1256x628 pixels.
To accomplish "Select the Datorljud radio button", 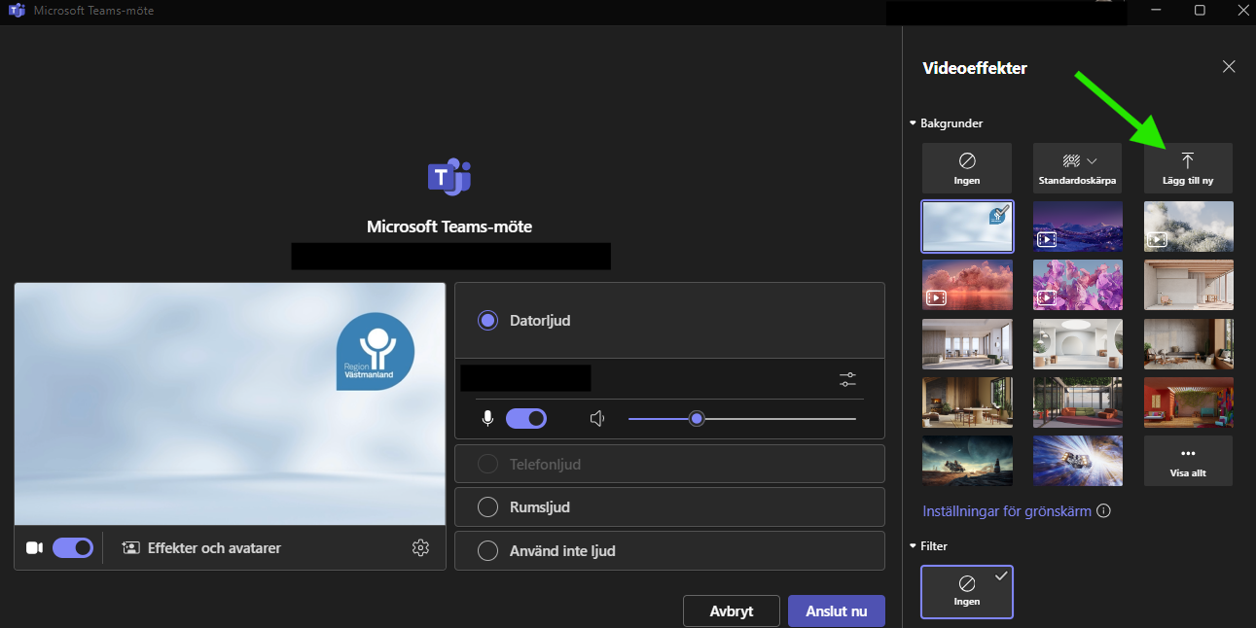I will 487,320.
